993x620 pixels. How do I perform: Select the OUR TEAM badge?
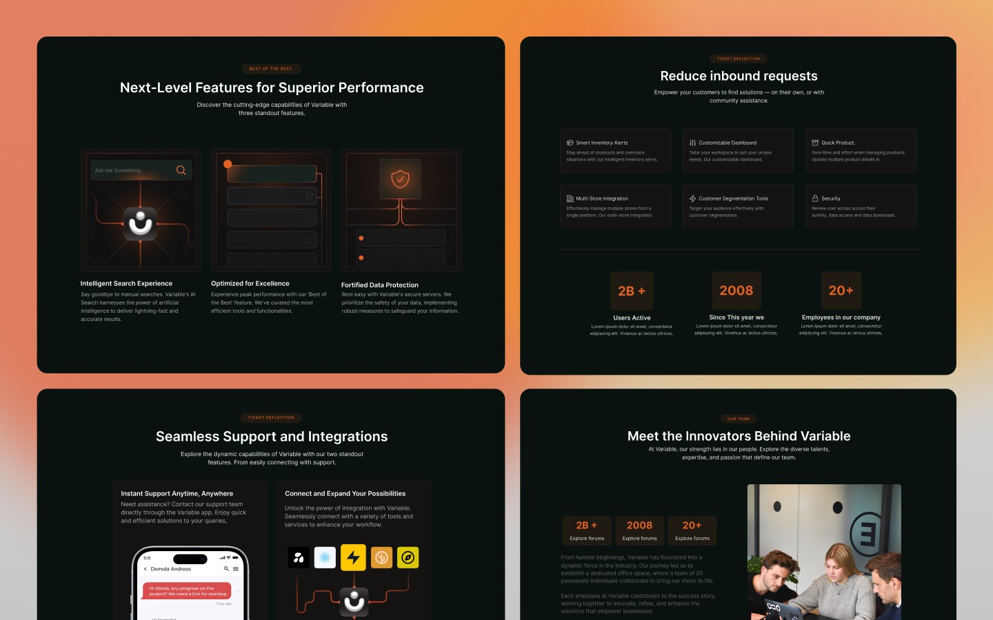point(738,419)
